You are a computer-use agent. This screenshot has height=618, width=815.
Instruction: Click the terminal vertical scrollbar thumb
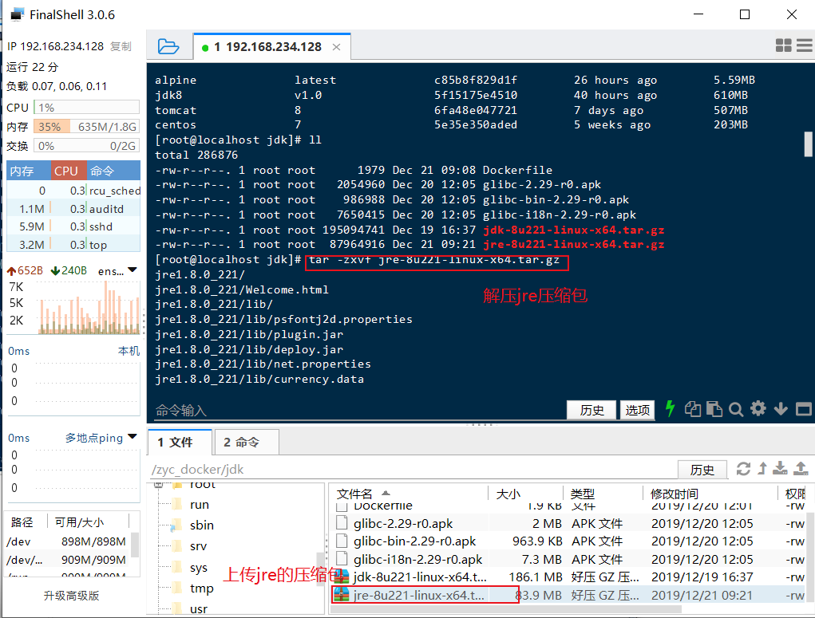(809, 144)
